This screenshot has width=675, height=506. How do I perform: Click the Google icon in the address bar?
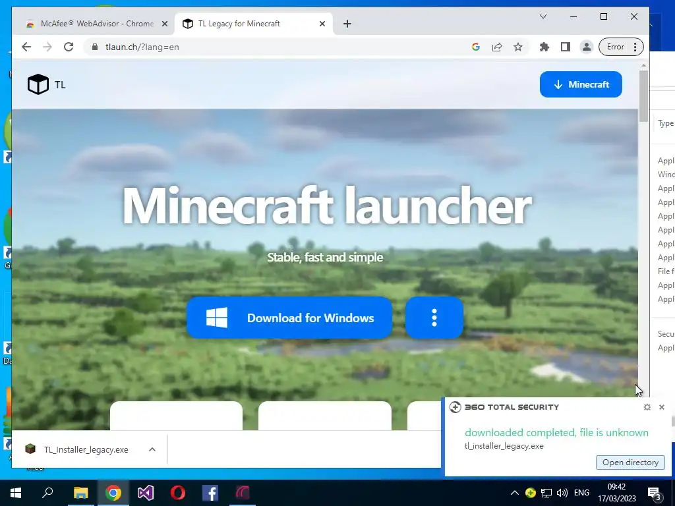pyautogui.click(x=476, y=47)
